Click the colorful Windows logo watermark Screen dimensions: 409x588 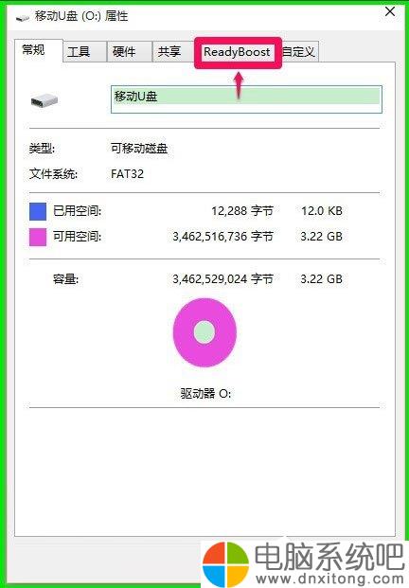(225, 564)
